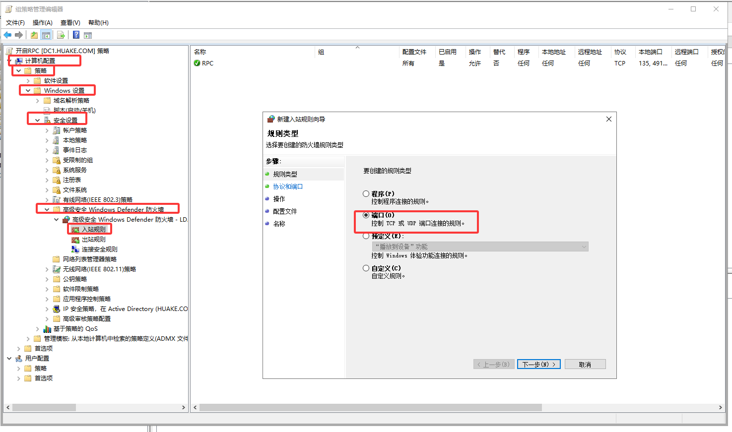Click the 受限制的组 folder icon
The width and height of the screenshot is (732, 432).
pos(57,160)
